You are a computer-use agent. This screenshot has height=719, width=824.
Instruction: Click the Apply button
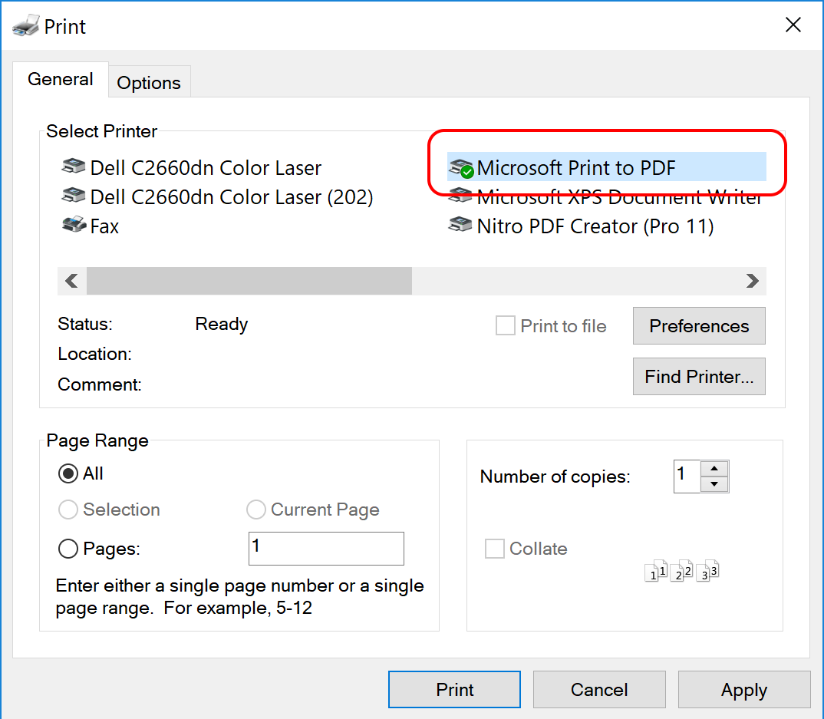click(744, 689)
